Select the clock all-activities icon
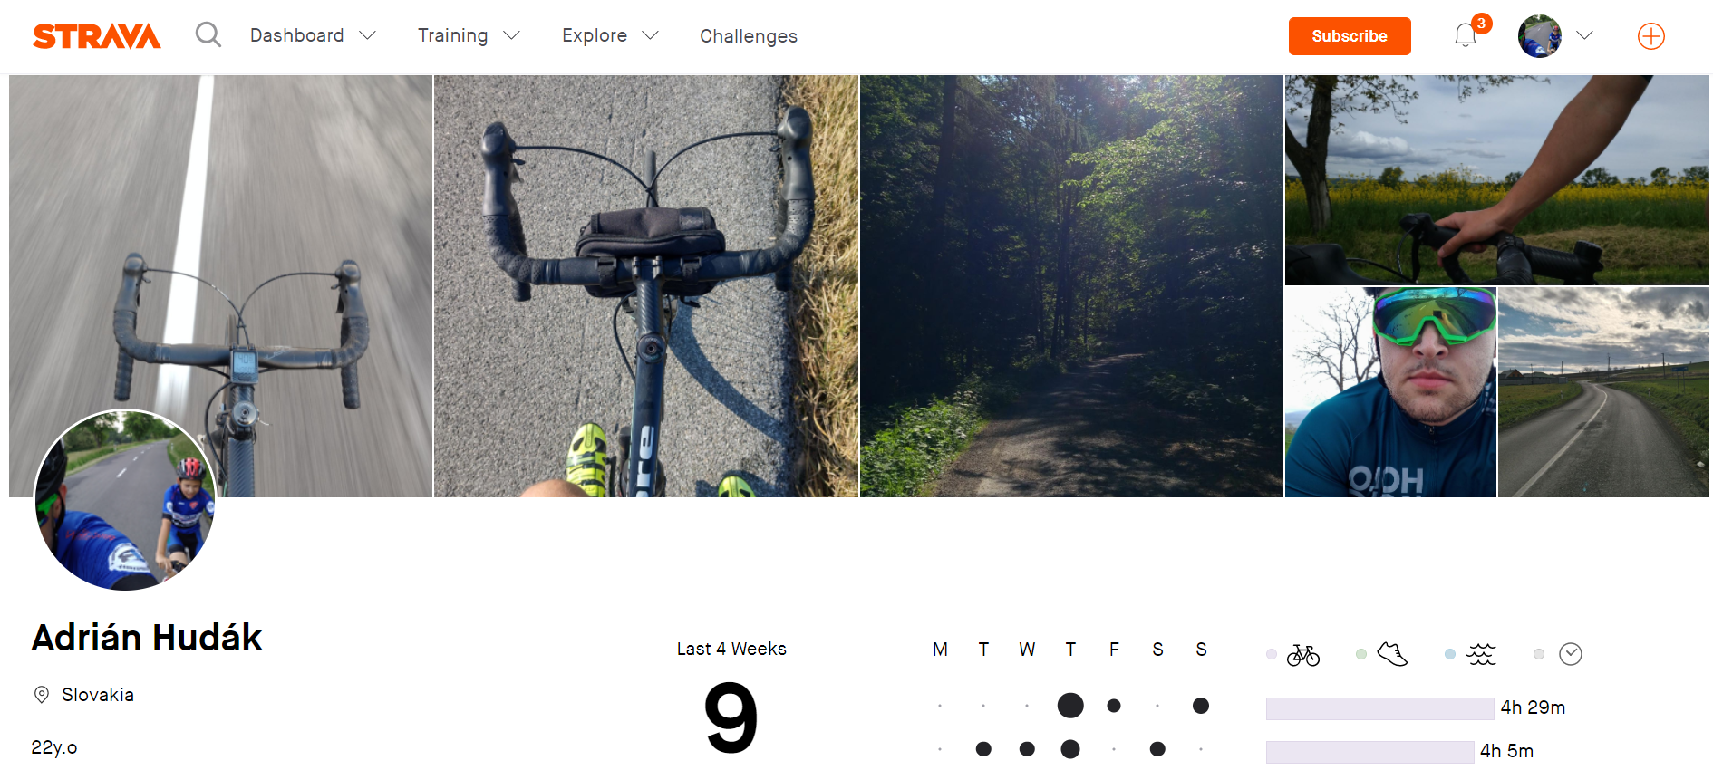This screenshot has height=770, width=1713. [1571, 654]
